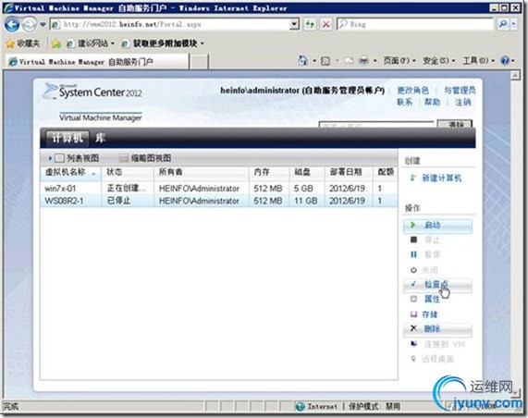Open the 建议网站 suggested sites link
Screen dimensions: 528x418
click(x=91, y=43)
